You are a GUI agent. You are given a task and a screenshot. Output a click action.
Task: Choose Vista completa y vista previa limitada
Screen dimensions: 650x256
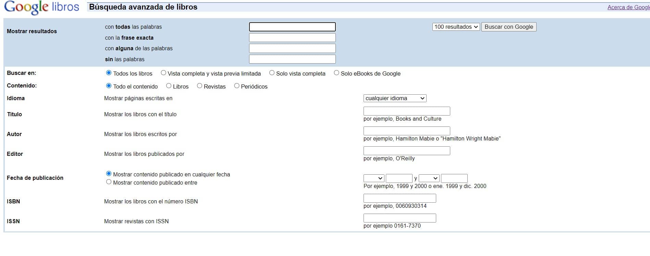(163, 73)
